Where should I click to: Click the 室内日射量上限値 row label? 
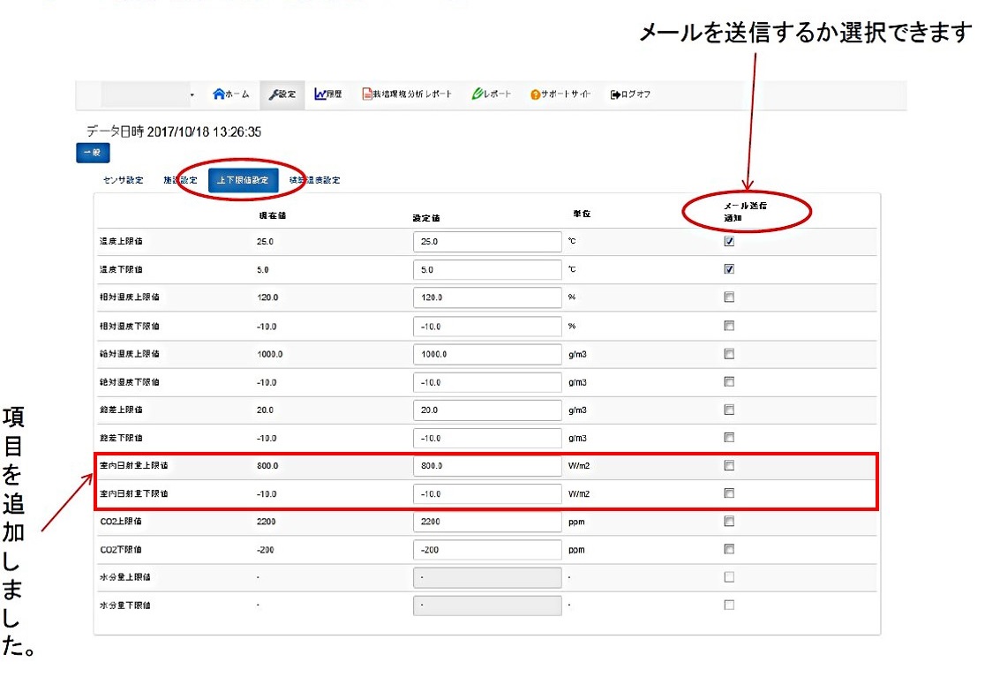pyautogui.click(x=134, y=465)
